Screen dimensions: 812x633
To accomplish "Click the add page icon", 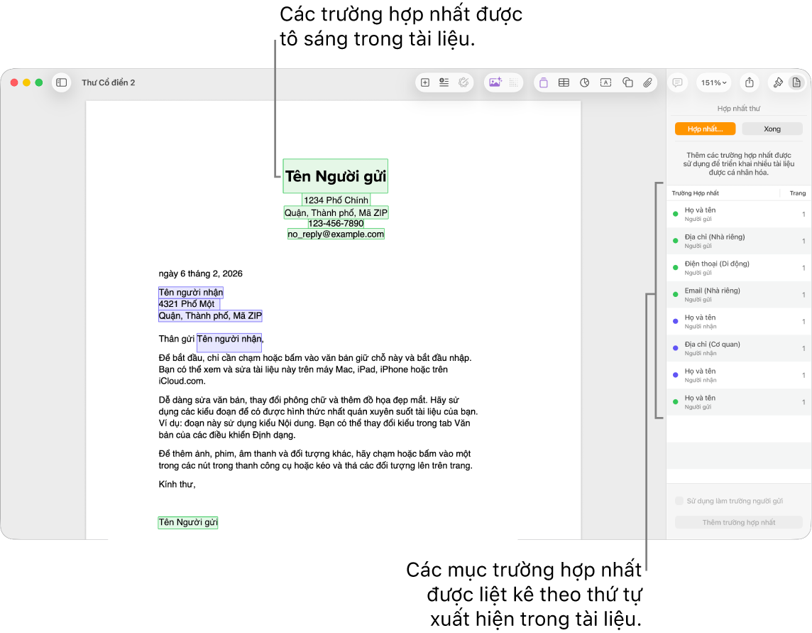I will tap(425, 82).
